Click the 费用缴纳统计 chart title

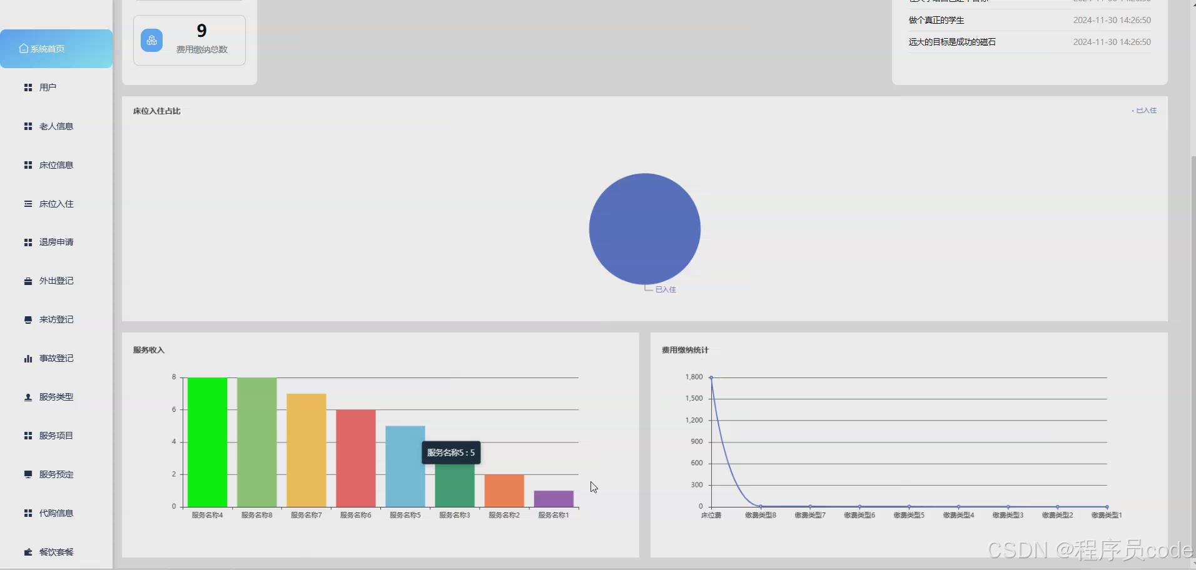pos(685,350)
